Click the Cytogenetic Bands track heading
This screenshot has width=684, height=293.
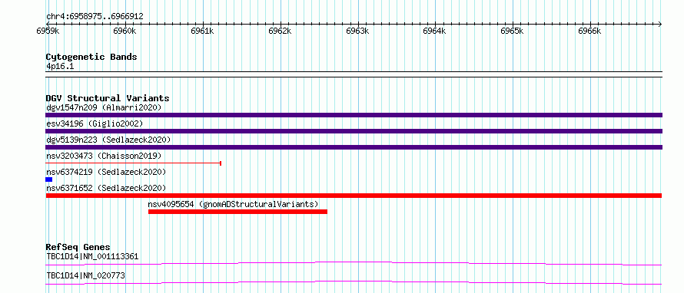click(x=91, y=57)
